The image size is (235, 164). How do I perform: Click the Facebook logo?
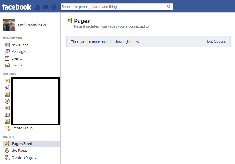pyautogui.click(x=16, y=7)
